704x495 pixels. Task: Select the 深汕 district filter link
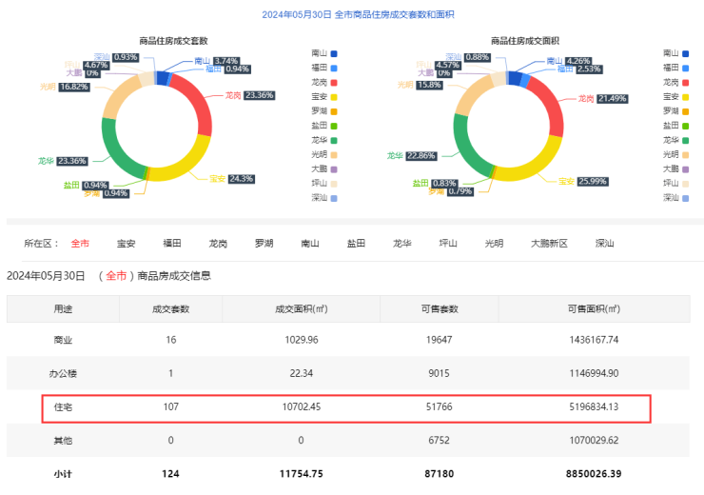click(x=604, y=244)
